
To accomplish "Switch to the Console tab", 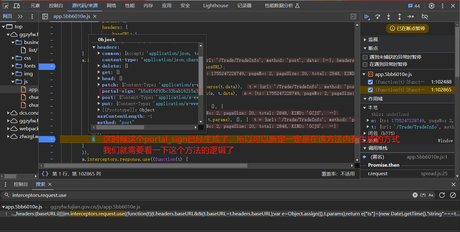I will tap(56, 6).
